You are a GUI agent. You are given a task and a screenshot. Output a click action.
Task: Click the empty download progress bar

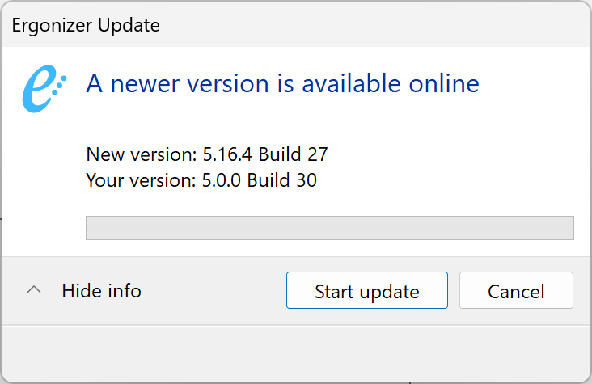tap(330, 228)
